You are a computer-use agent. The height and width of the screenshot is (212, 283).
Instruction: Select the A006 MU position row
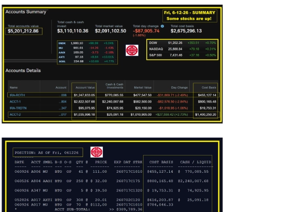click(x=112, y=172)
